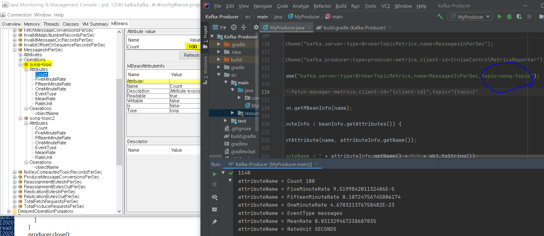The height and width of the screenshot is (236, 544).
Task: Click the Build hammer icon
Action: [x=440, y=17]
